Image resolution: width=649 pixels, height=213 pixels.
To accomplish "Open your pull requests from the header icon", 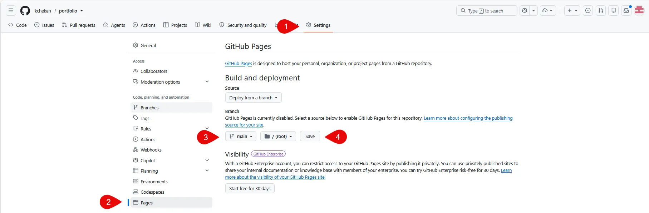I will 601,11.
